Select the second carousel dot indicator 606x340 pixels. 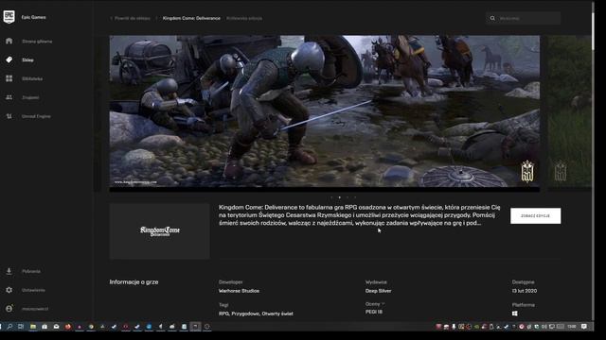tap(339, 197)
